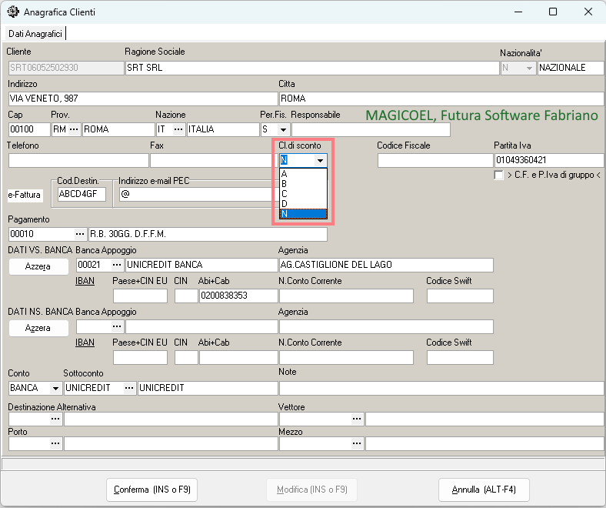606x508 pixels.
Task: Select discount class C in list
Action: point(303,194)
